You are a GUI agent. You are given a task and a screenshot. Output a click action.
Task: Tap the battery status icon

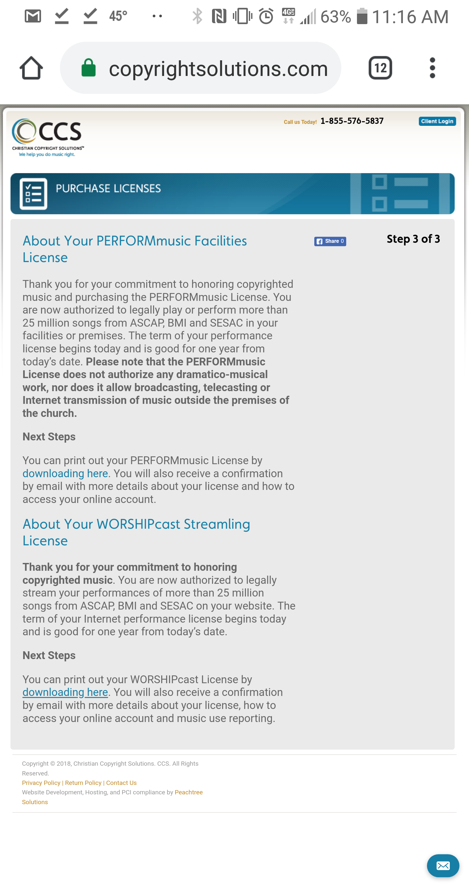[362, 16]
